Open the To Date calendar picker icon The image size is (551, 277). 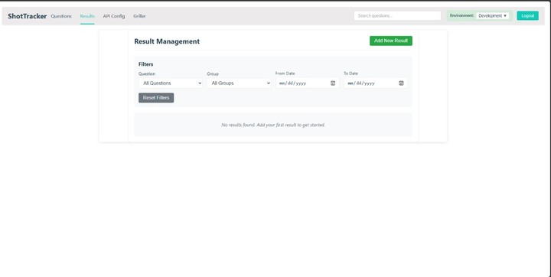401,83
